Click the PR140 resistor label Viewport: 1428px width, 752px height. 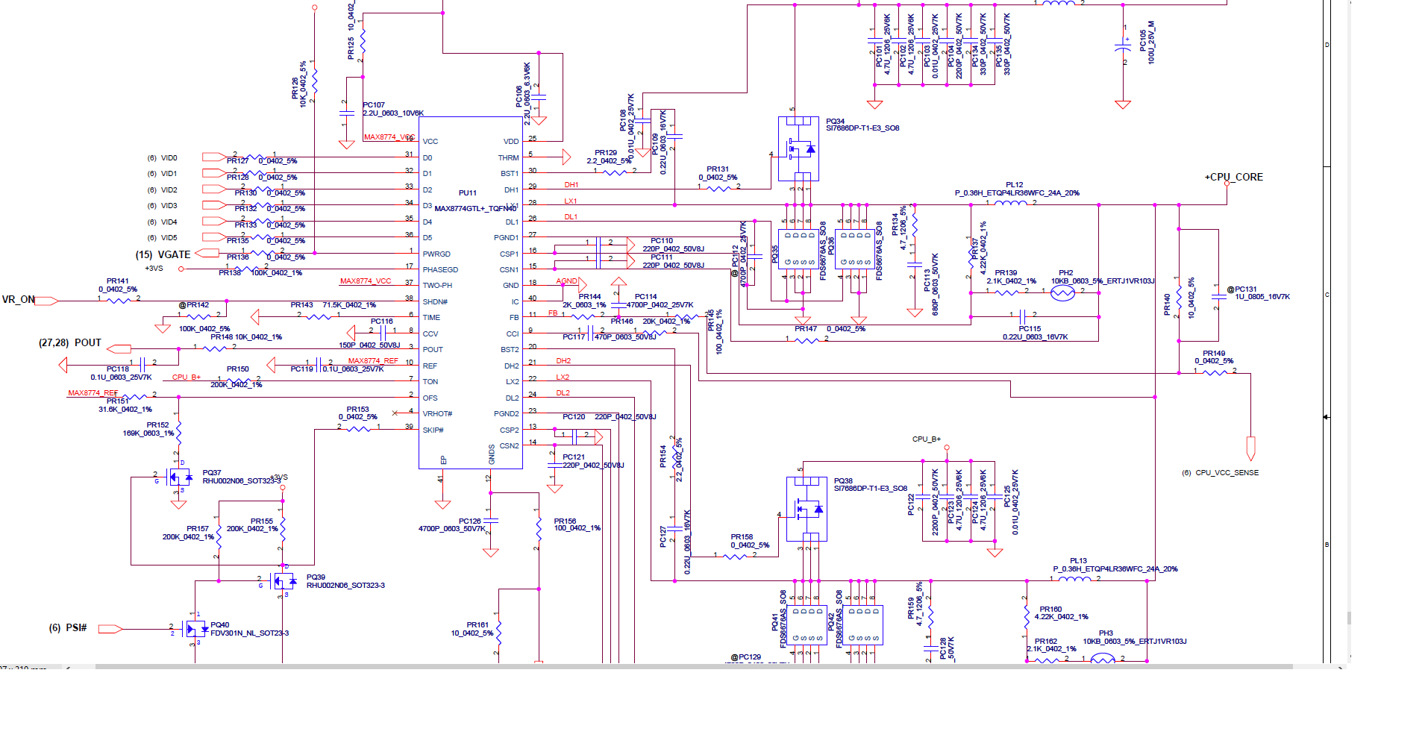pyautogui.click(x=1168, y=305)
